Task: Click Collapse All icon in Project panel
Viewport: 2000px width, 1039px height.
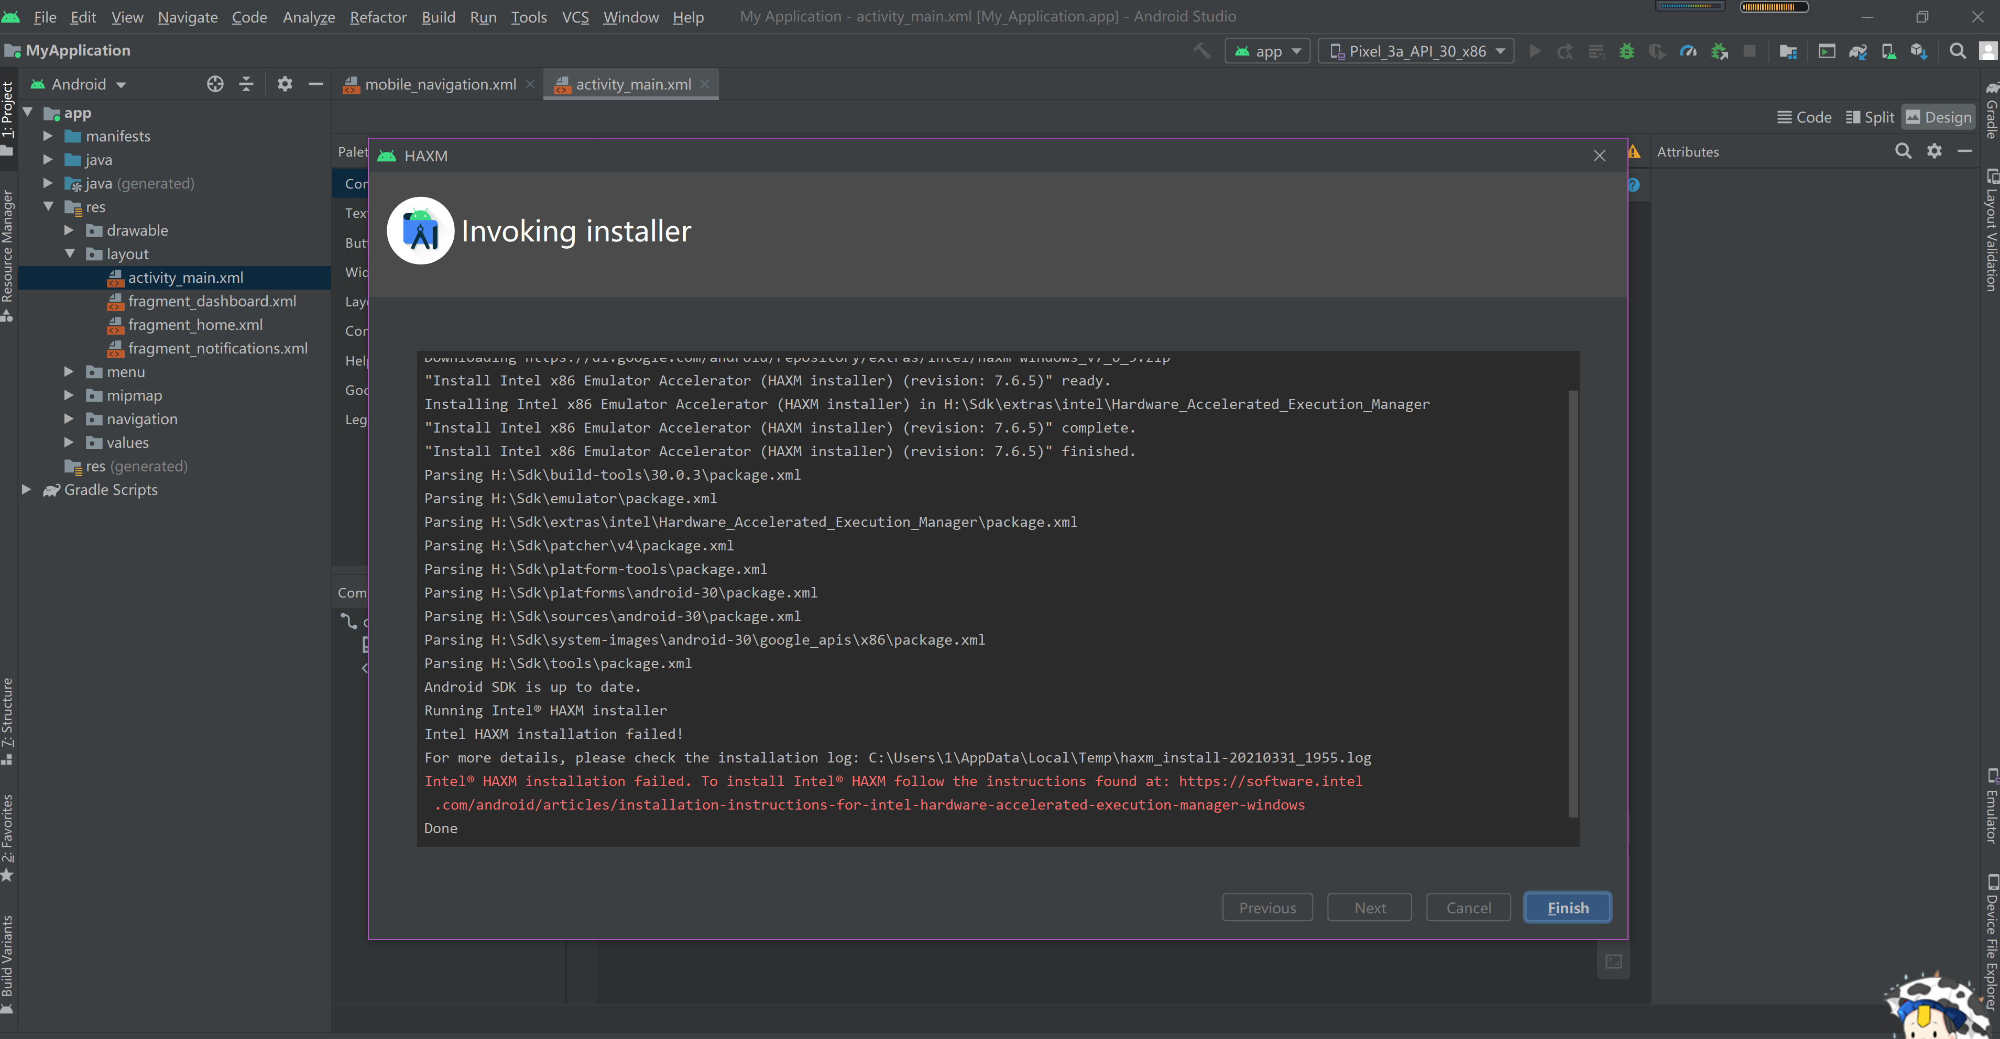Action: (246, 84)
